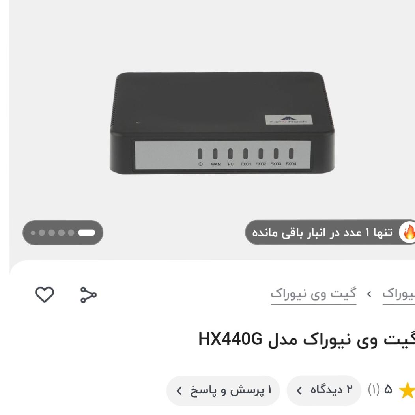Open the partially visible نیوراک breadcrumb

tap(398, 294)
